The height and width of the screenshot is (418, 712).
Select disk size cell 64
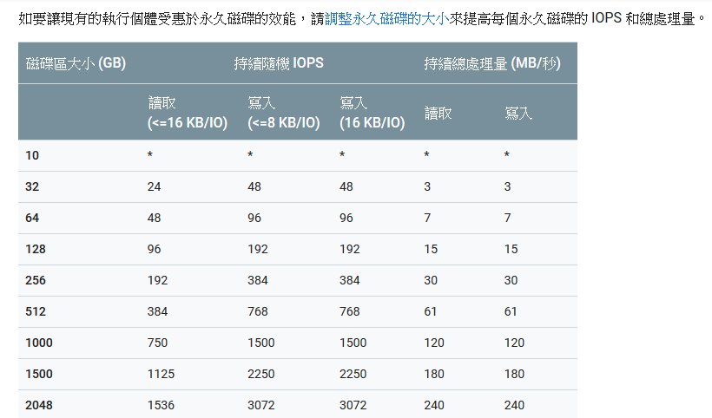tap(32, 218)
